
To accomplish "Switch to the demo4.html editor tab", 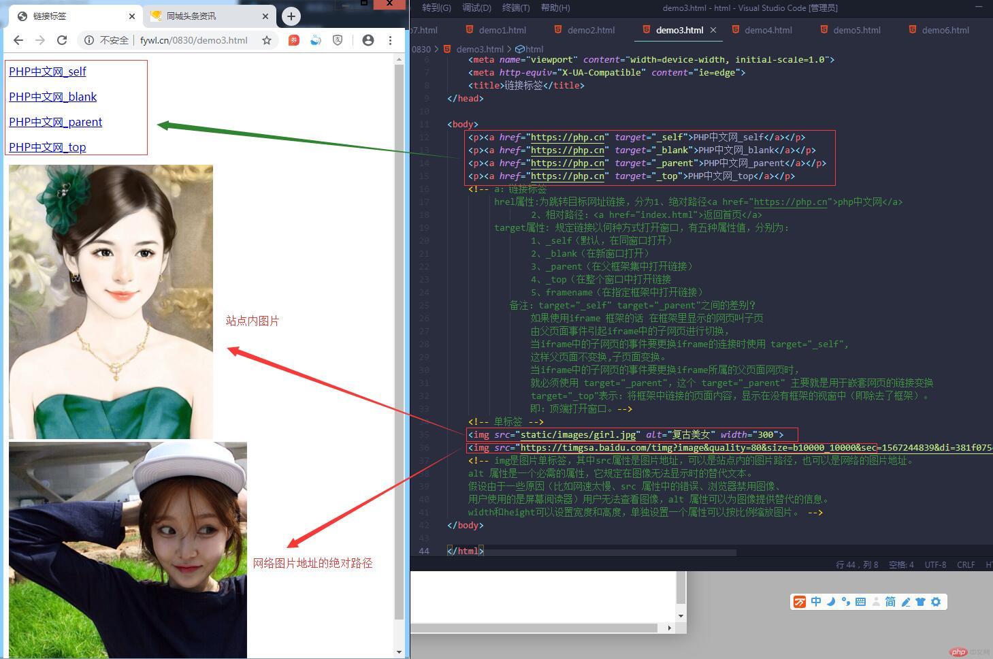I will pyautogui.click(x=762, y=30).
